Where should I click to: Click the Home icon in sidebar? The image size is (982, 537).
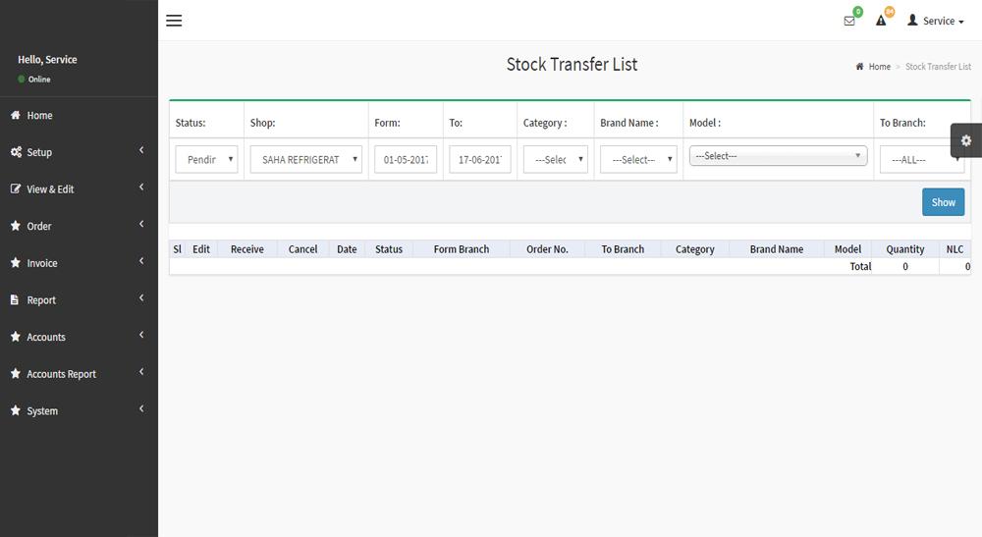(16, 115)
